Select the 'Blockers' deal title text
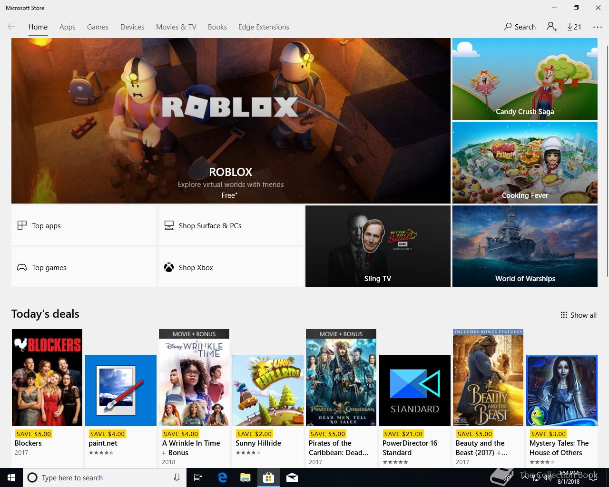Viewport: 609px width, 487px height. [x=28, y=443]
